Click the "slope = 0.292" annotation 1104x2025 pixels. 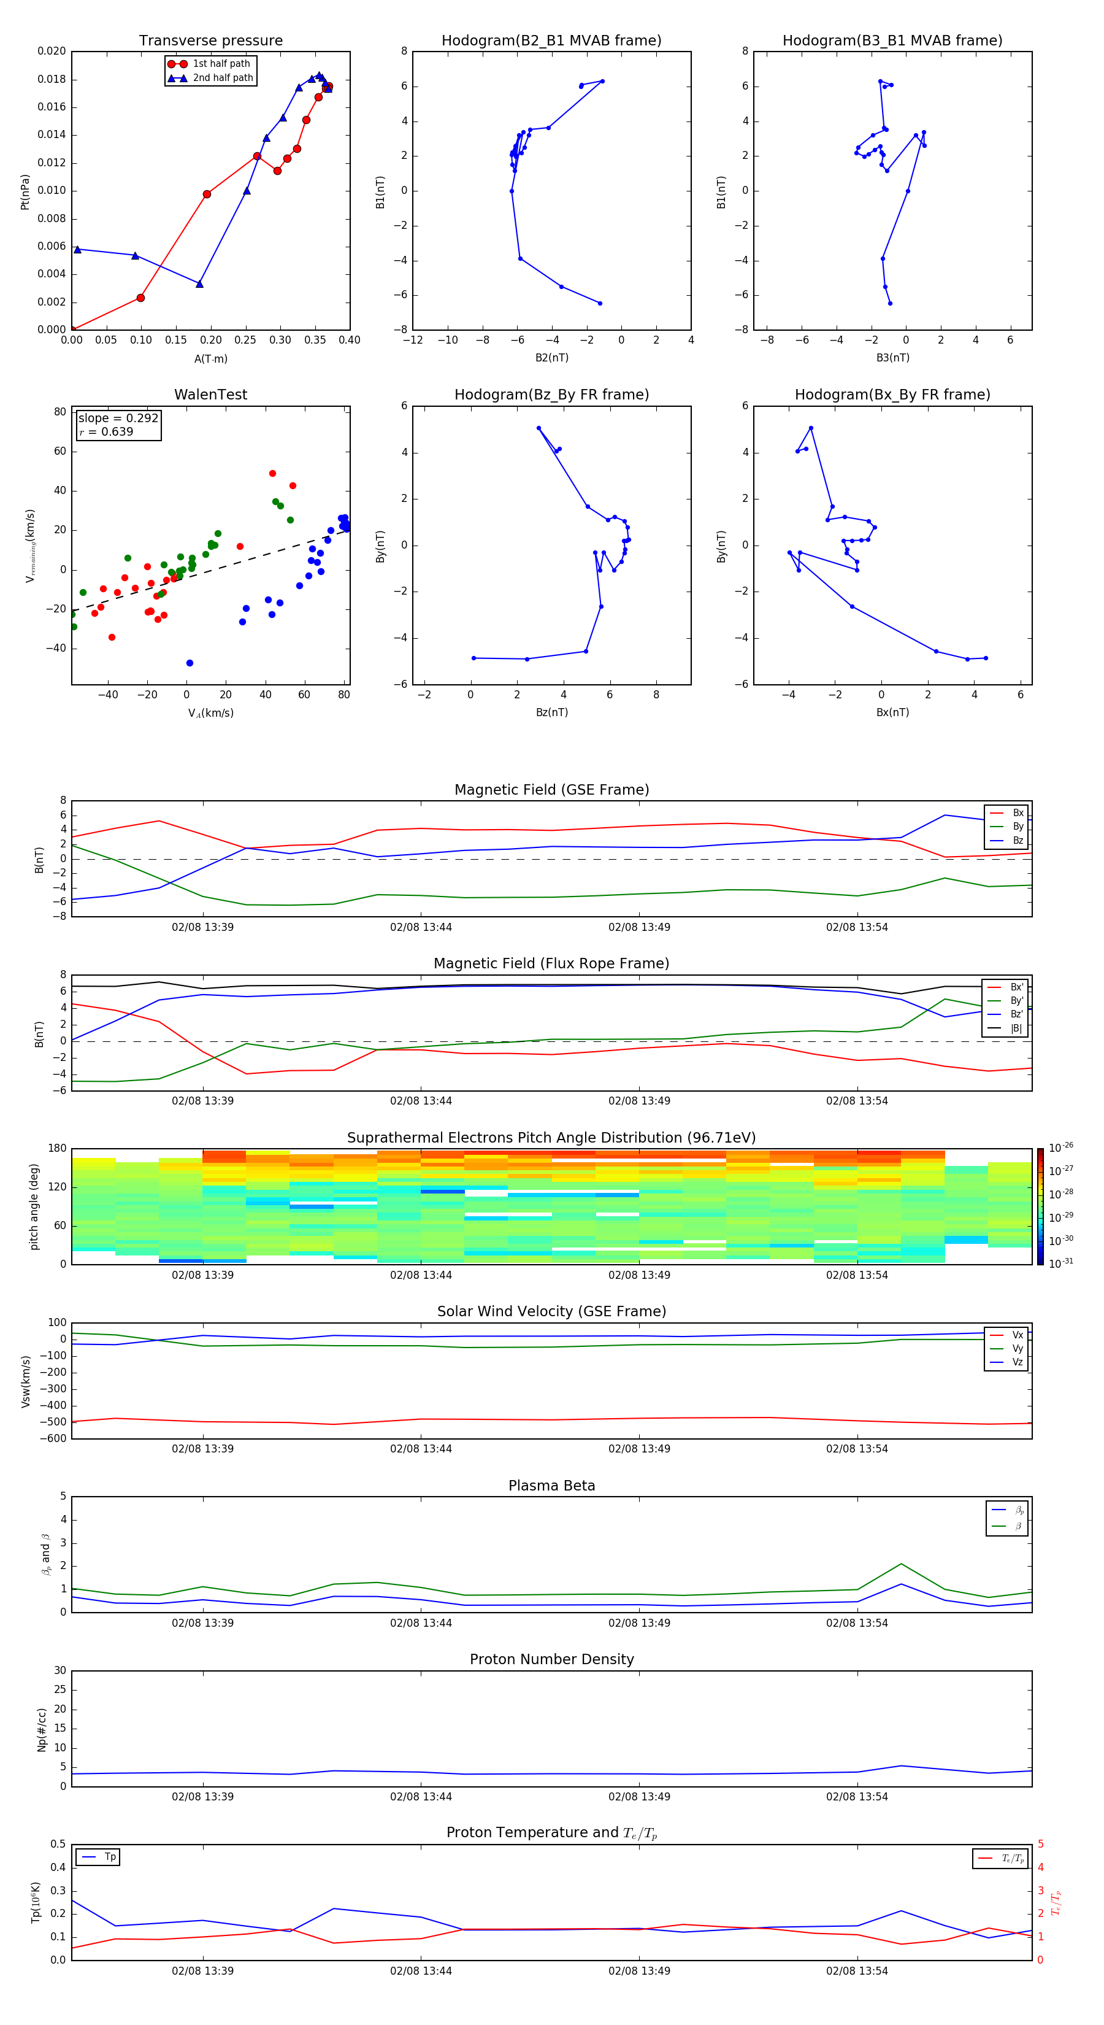click(118, 418)
